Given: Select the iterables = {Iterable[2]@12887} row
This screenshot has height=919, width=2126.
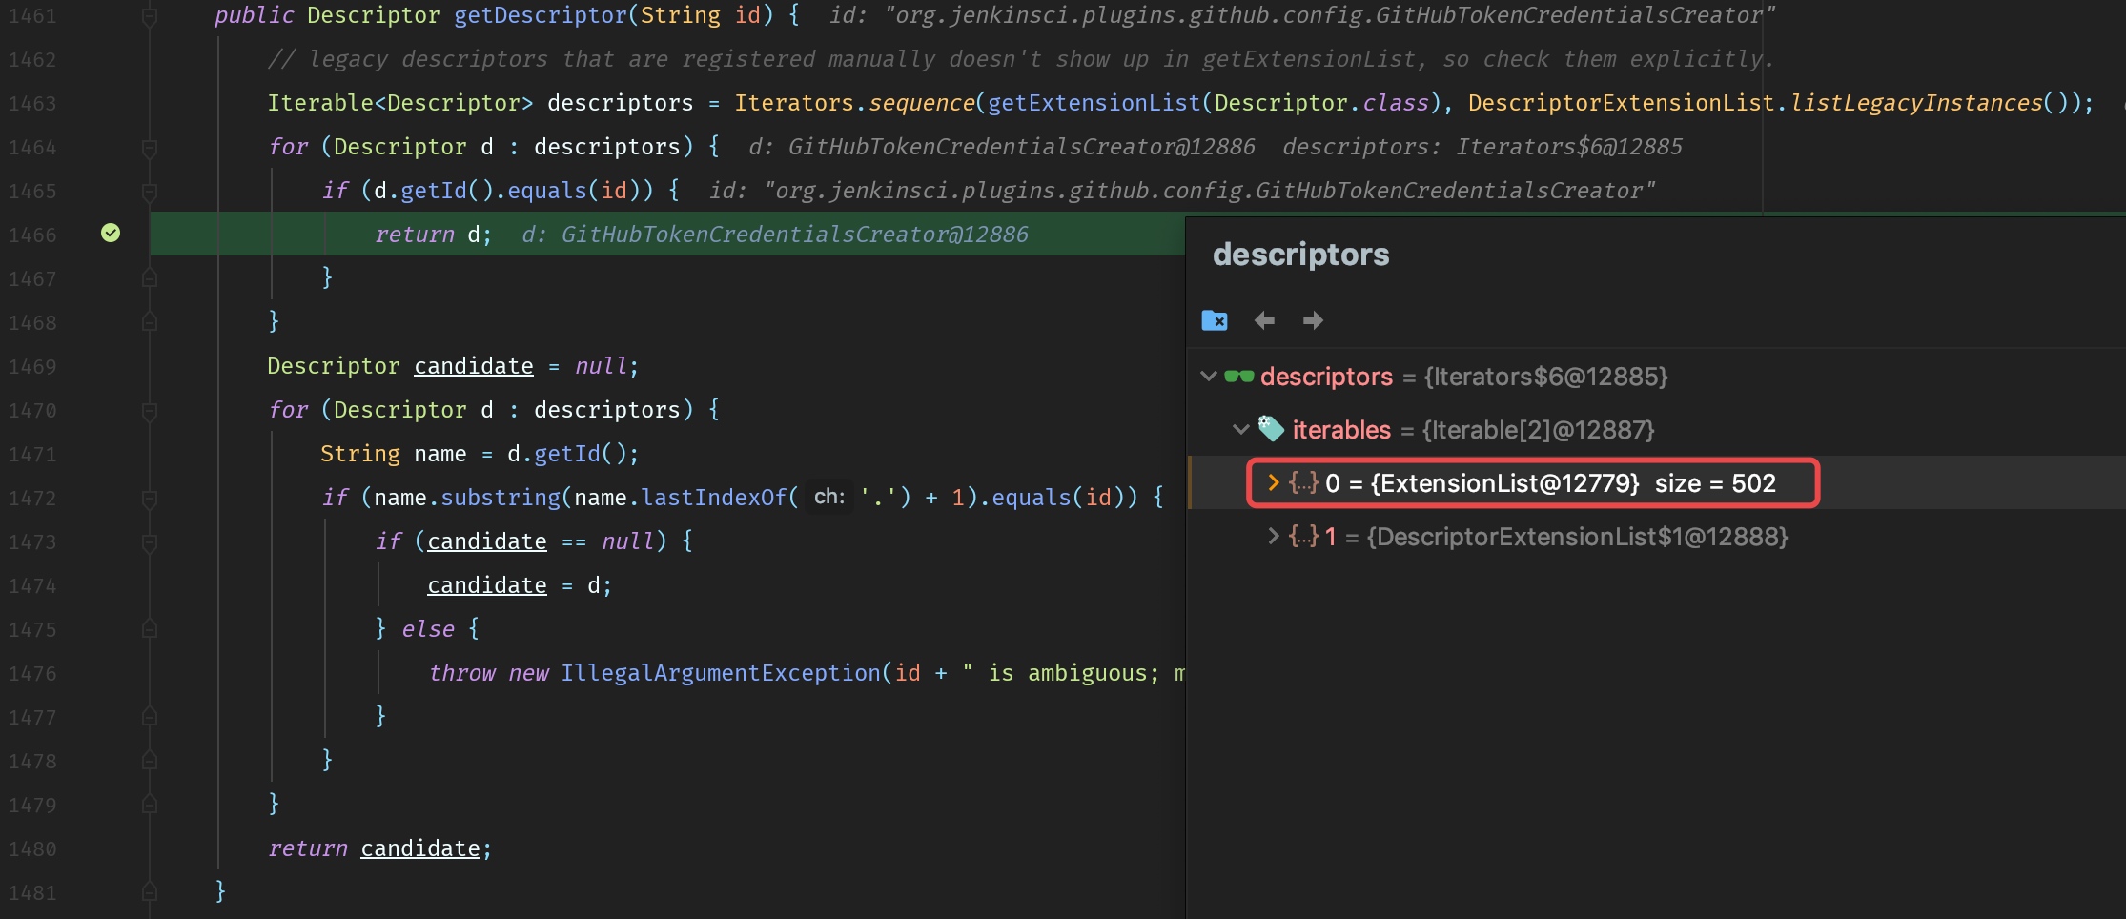Looking at the screenshot, I should tap(1656, 430).
